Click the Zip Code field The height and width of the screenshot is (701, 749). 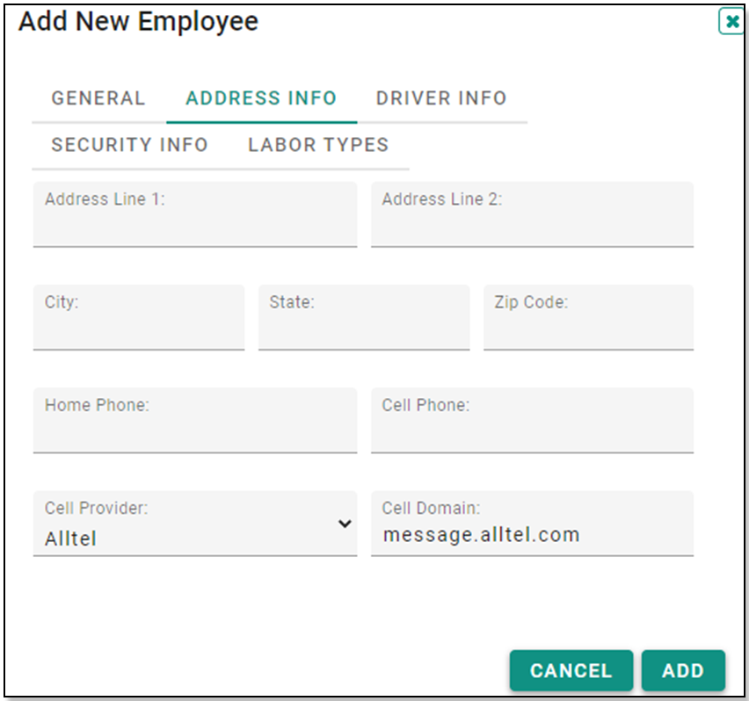click(x=588, y=317)
